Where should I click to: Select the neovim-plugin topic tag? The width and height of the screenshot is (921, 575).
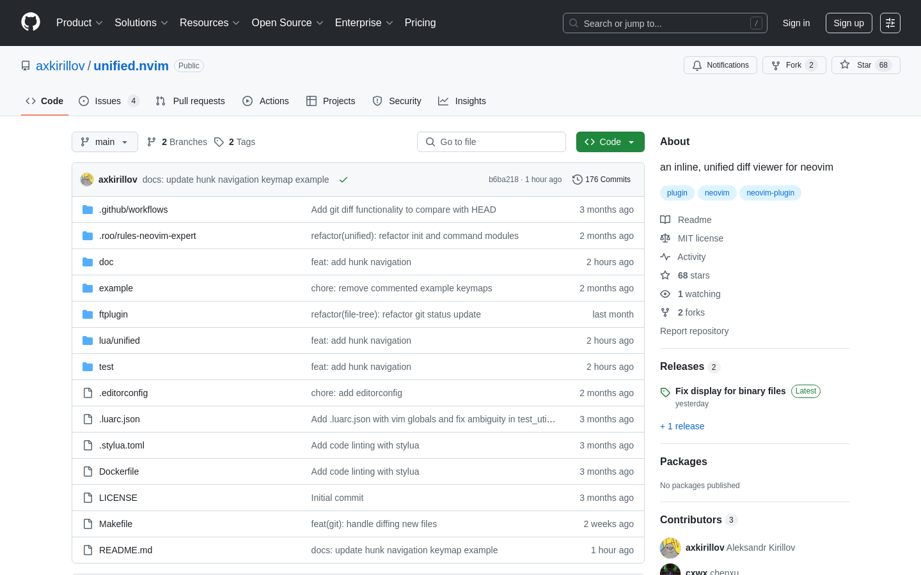click(x=771, y=193)
